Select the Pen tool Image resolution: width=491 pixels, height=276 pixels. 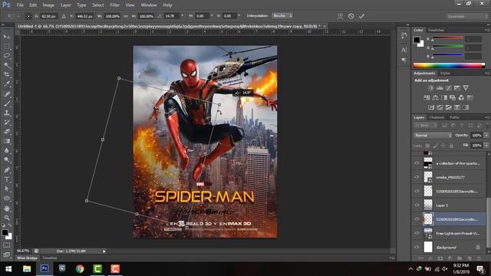click(7, 170)
